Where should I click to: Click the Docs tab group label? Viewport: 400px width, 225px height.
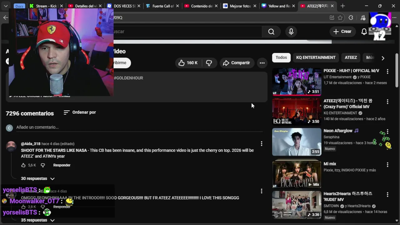19,6
